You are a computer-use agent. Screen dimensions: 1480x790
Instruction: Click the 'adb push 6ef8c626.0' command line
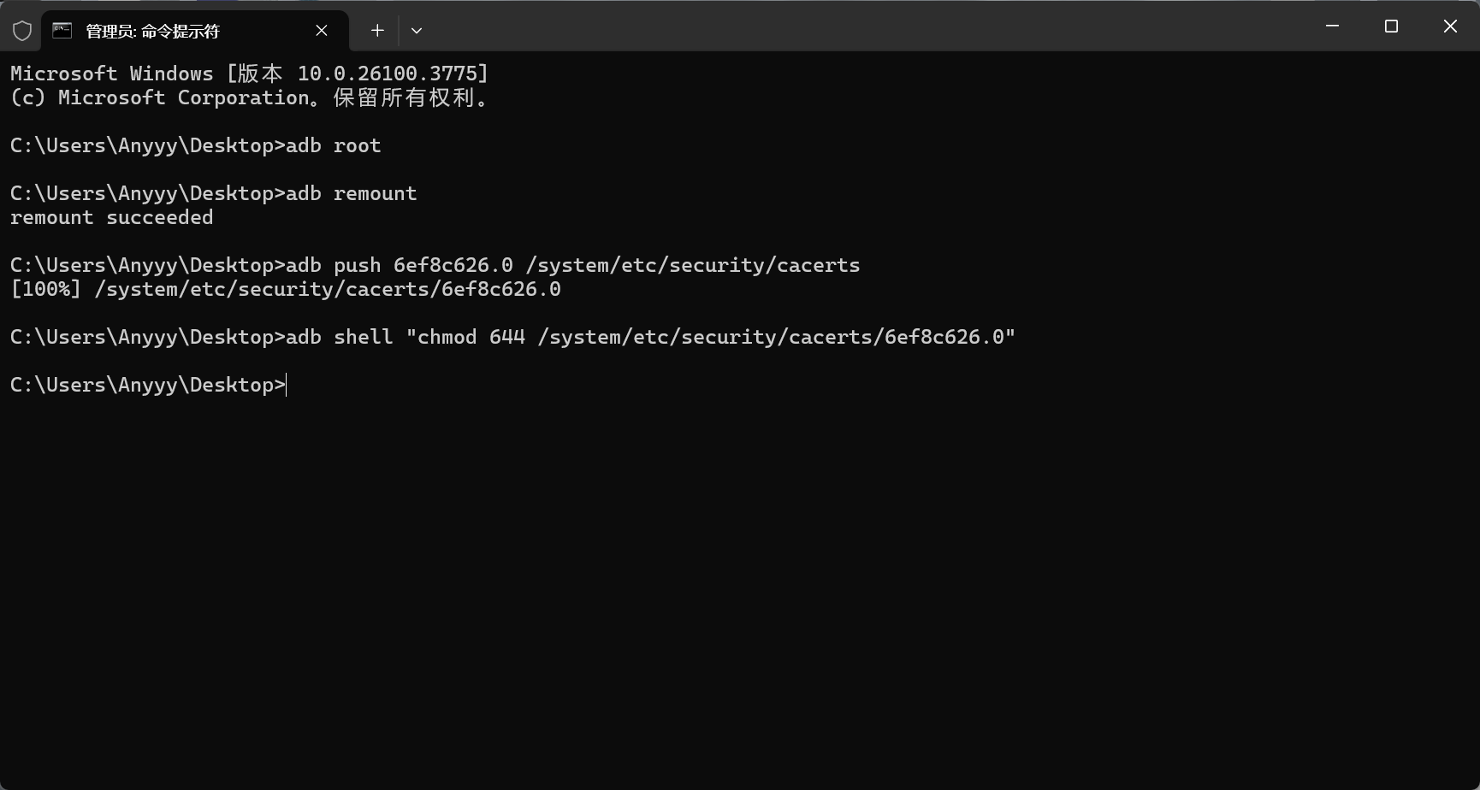click(x=435, y=265)
